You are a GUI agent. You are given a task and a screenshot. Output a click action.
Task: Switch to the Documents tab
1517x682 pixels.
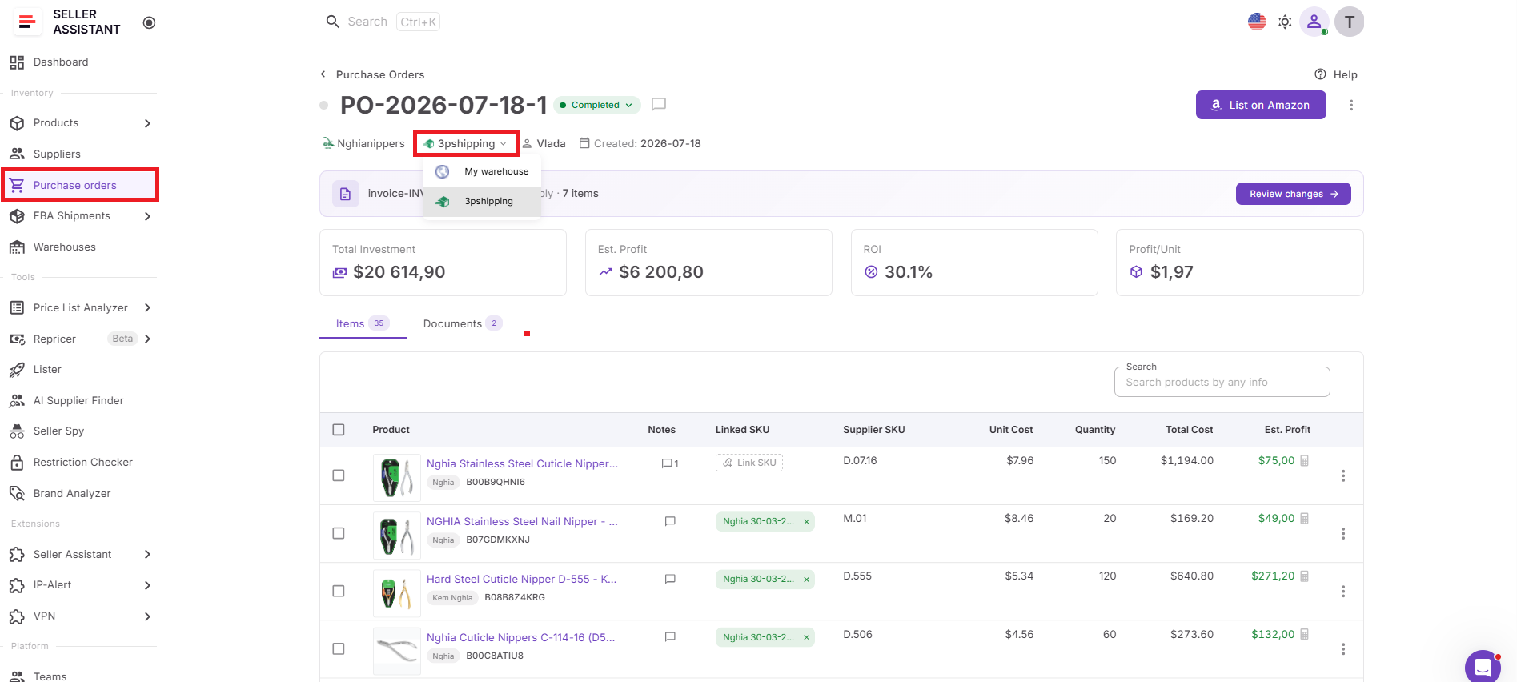[463, 323]
